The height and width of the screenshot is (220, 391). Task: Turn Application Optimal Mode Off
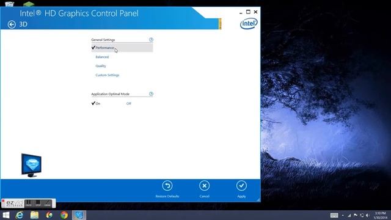(129, 103)
